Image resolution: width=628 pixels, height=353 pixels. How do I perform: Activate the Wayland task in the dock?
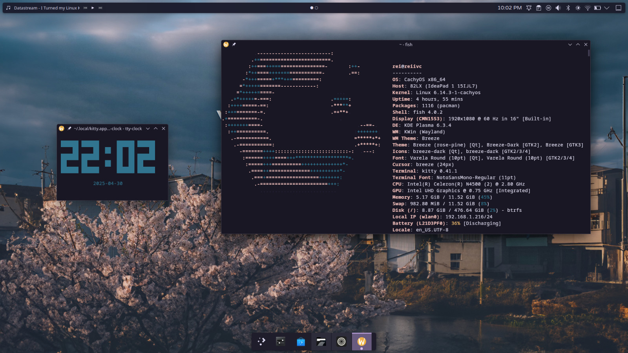(361, 342)
